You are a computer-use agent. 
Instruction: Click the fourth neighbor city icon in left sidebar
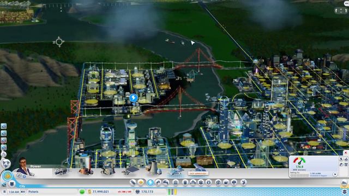click(x=4, y=148)
